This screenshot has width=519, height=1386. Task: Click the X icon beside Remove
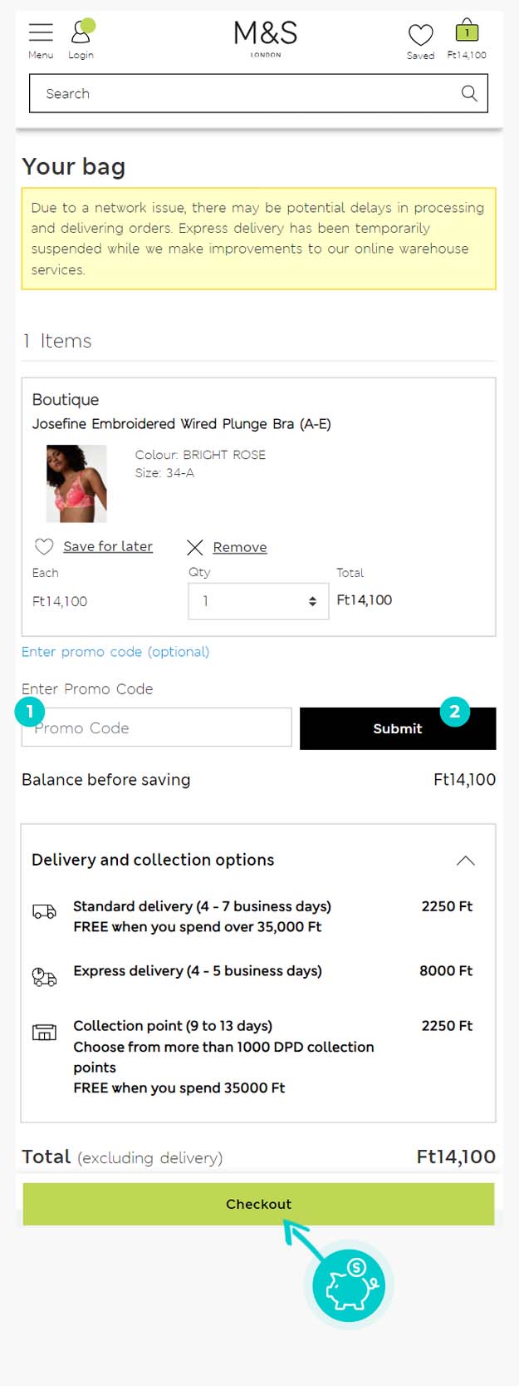coord(195,547)
